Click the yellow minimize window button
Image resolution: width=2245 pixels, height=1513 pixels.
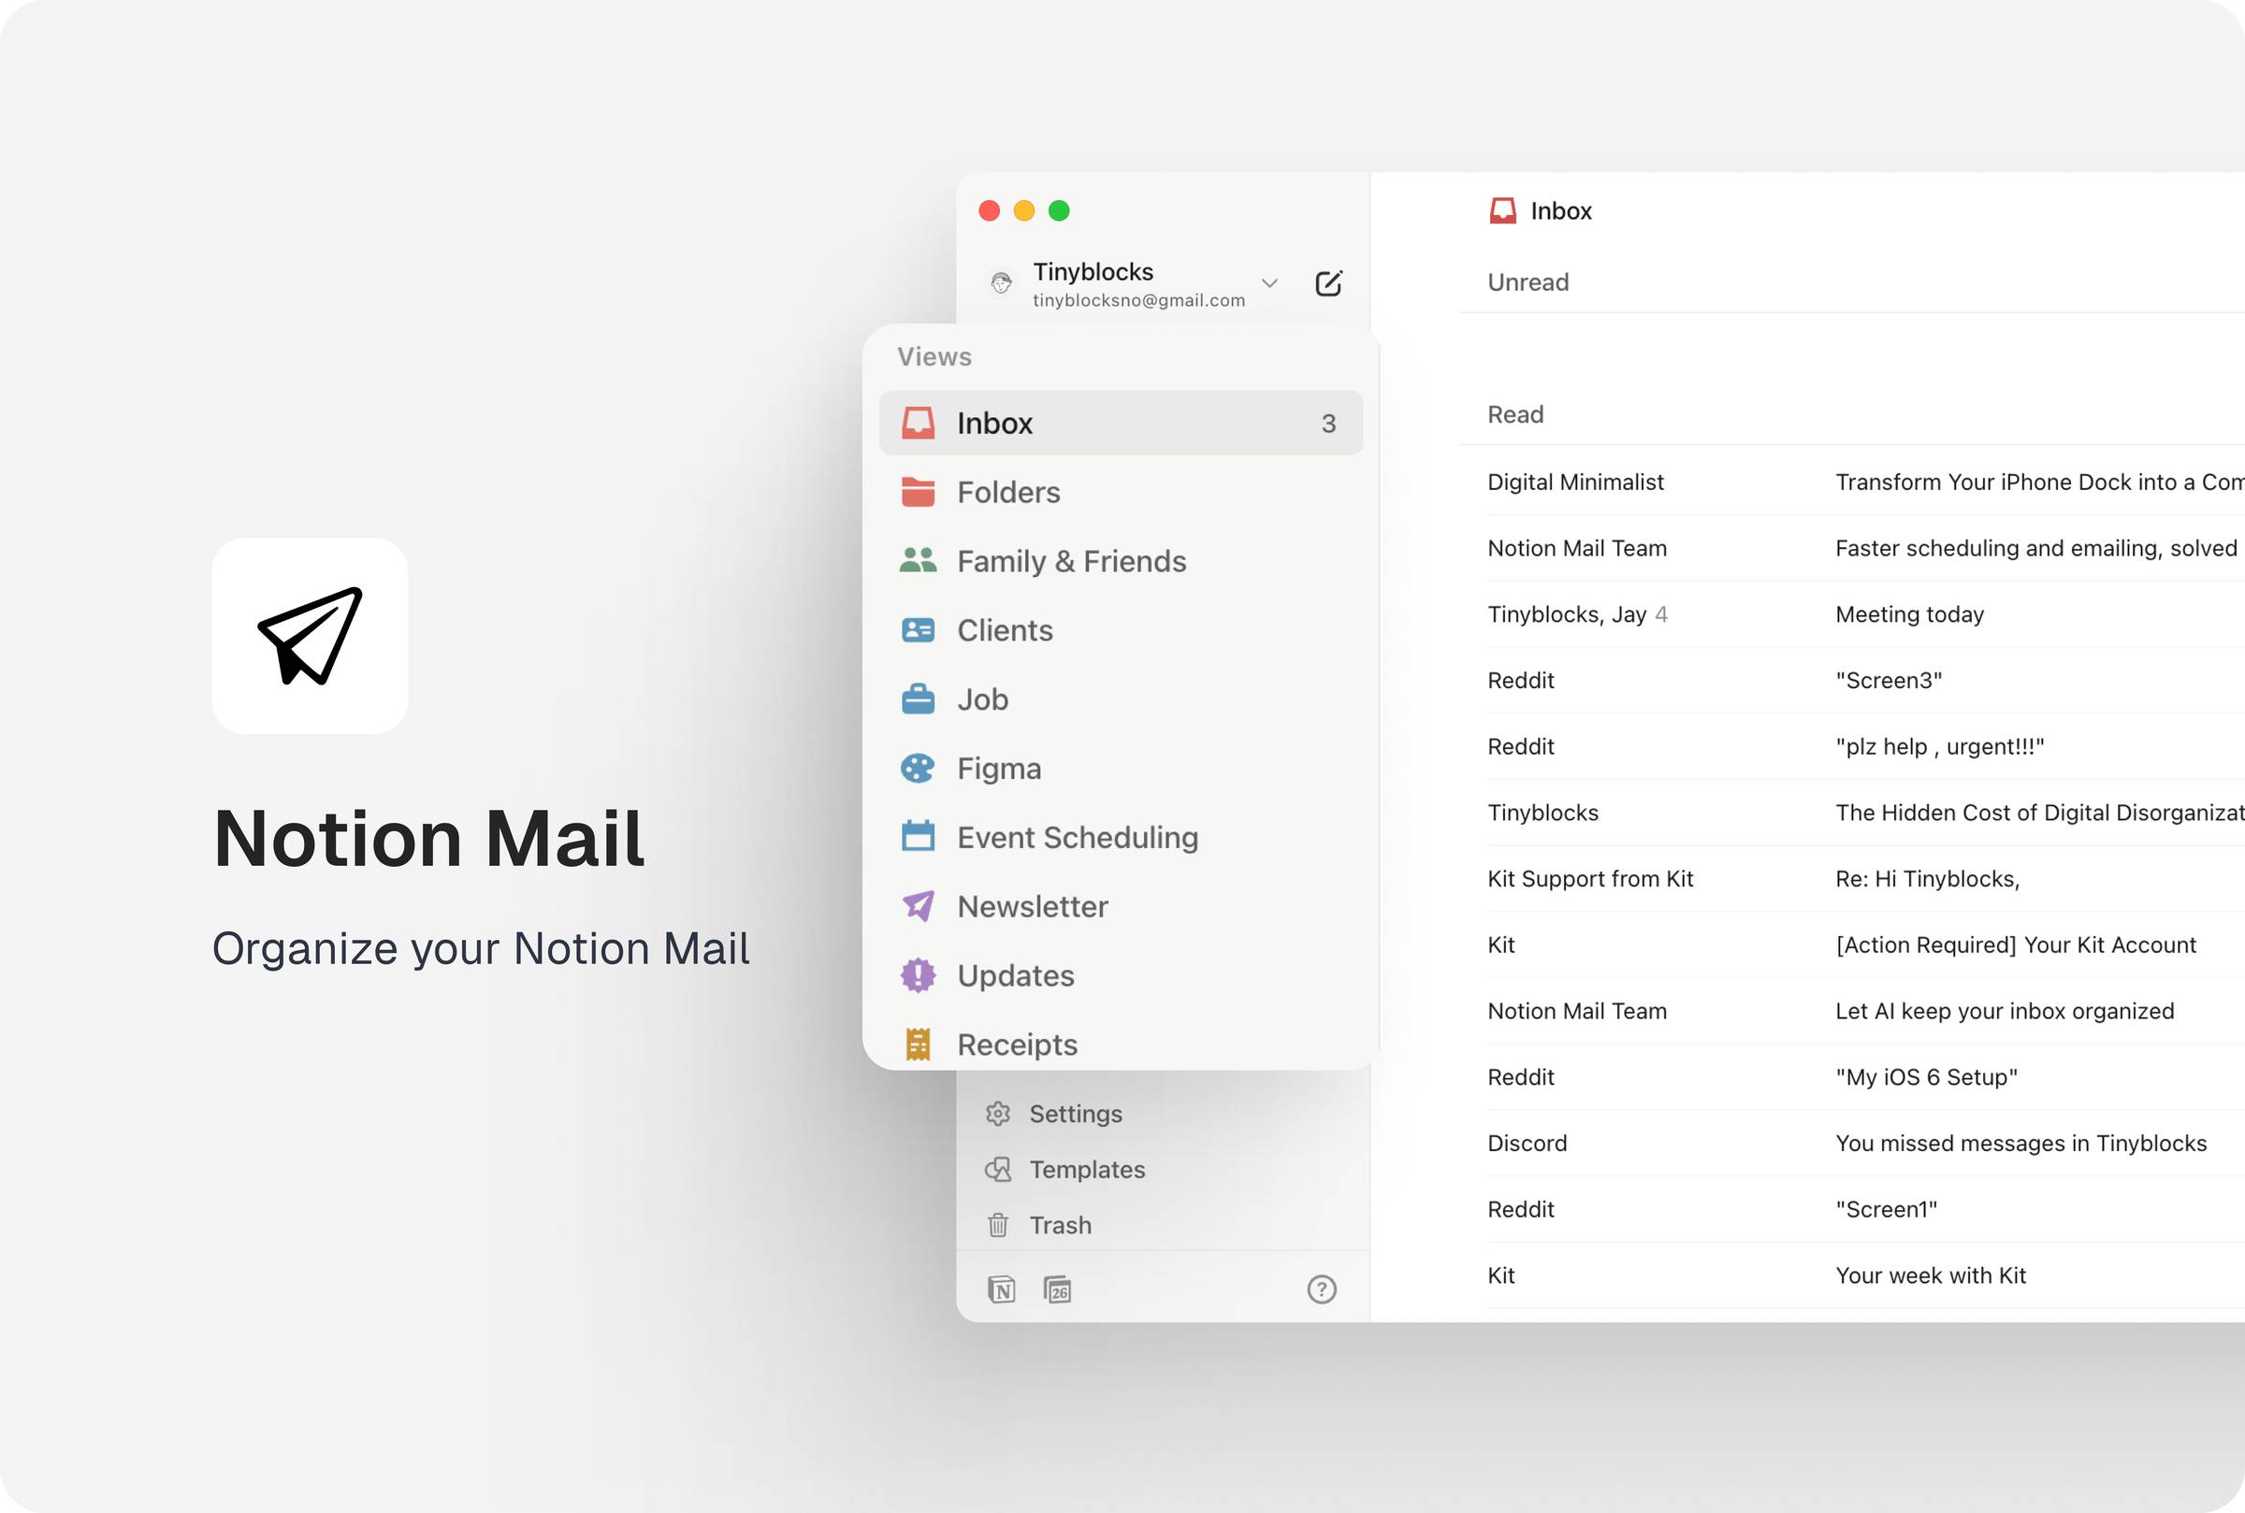1024,210
